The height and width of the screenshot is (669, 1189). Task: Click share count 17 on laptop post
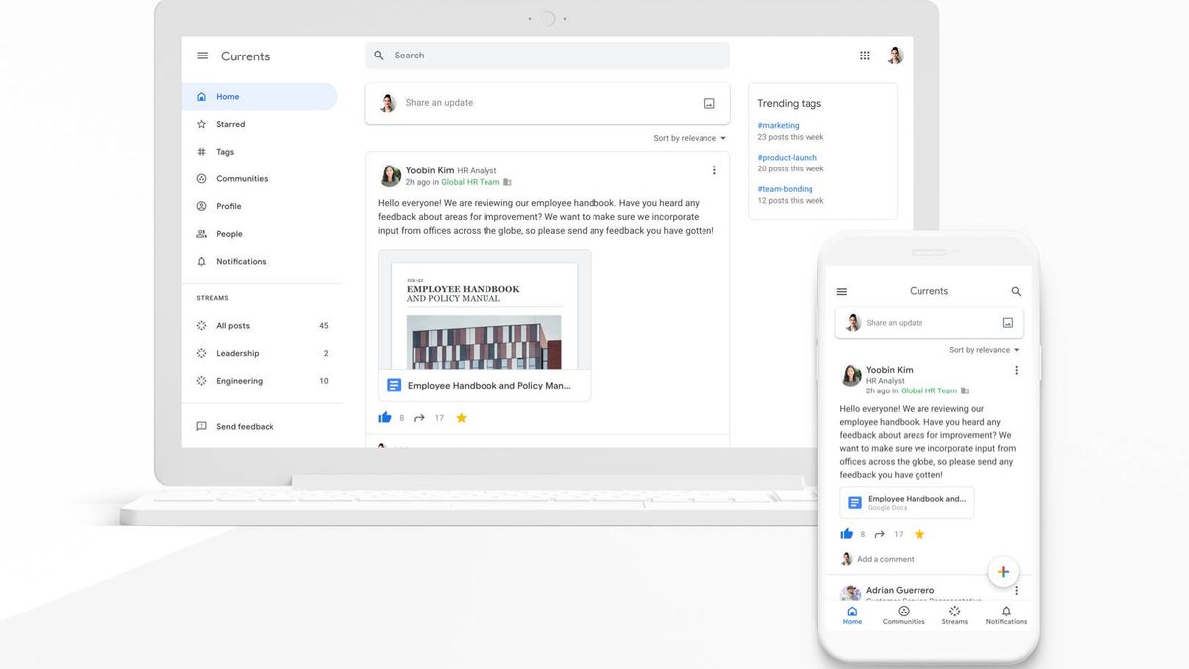click(x=439, y=418)
